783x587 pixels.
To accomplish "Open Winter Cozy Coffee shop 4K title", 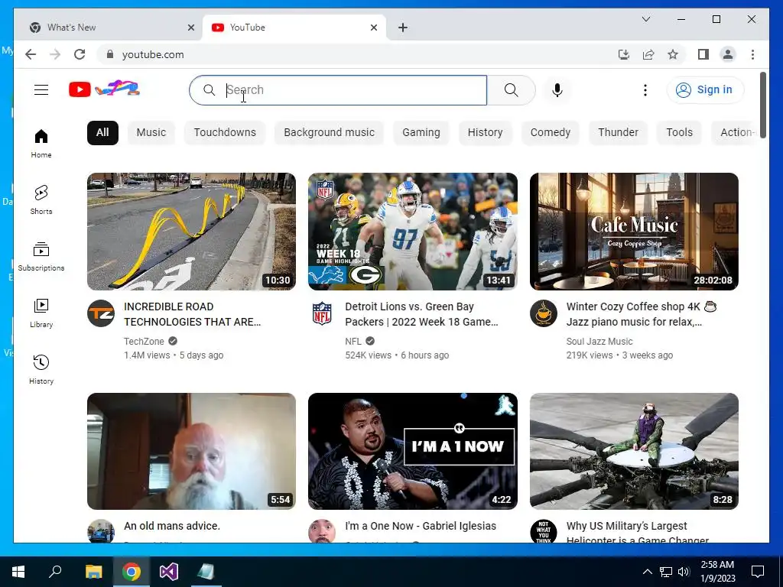I will click(642, 314).
